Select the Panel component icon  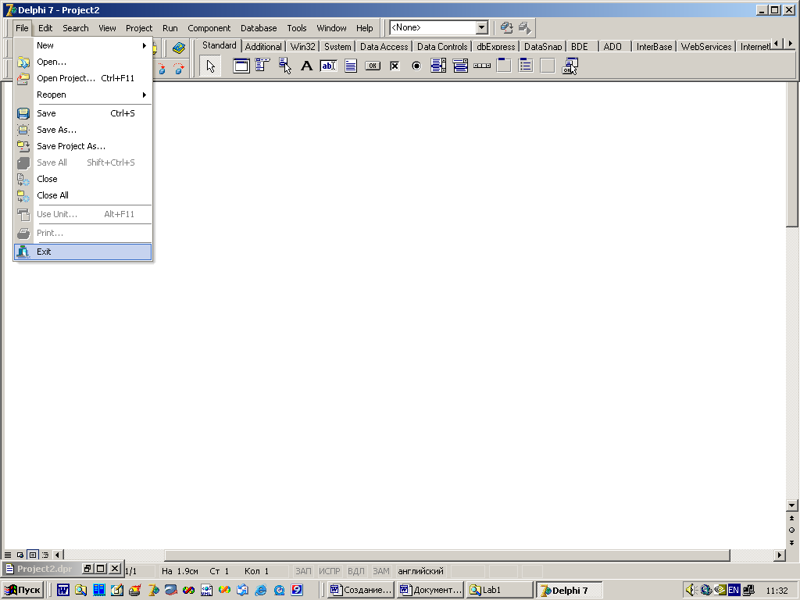pos(548,66)
